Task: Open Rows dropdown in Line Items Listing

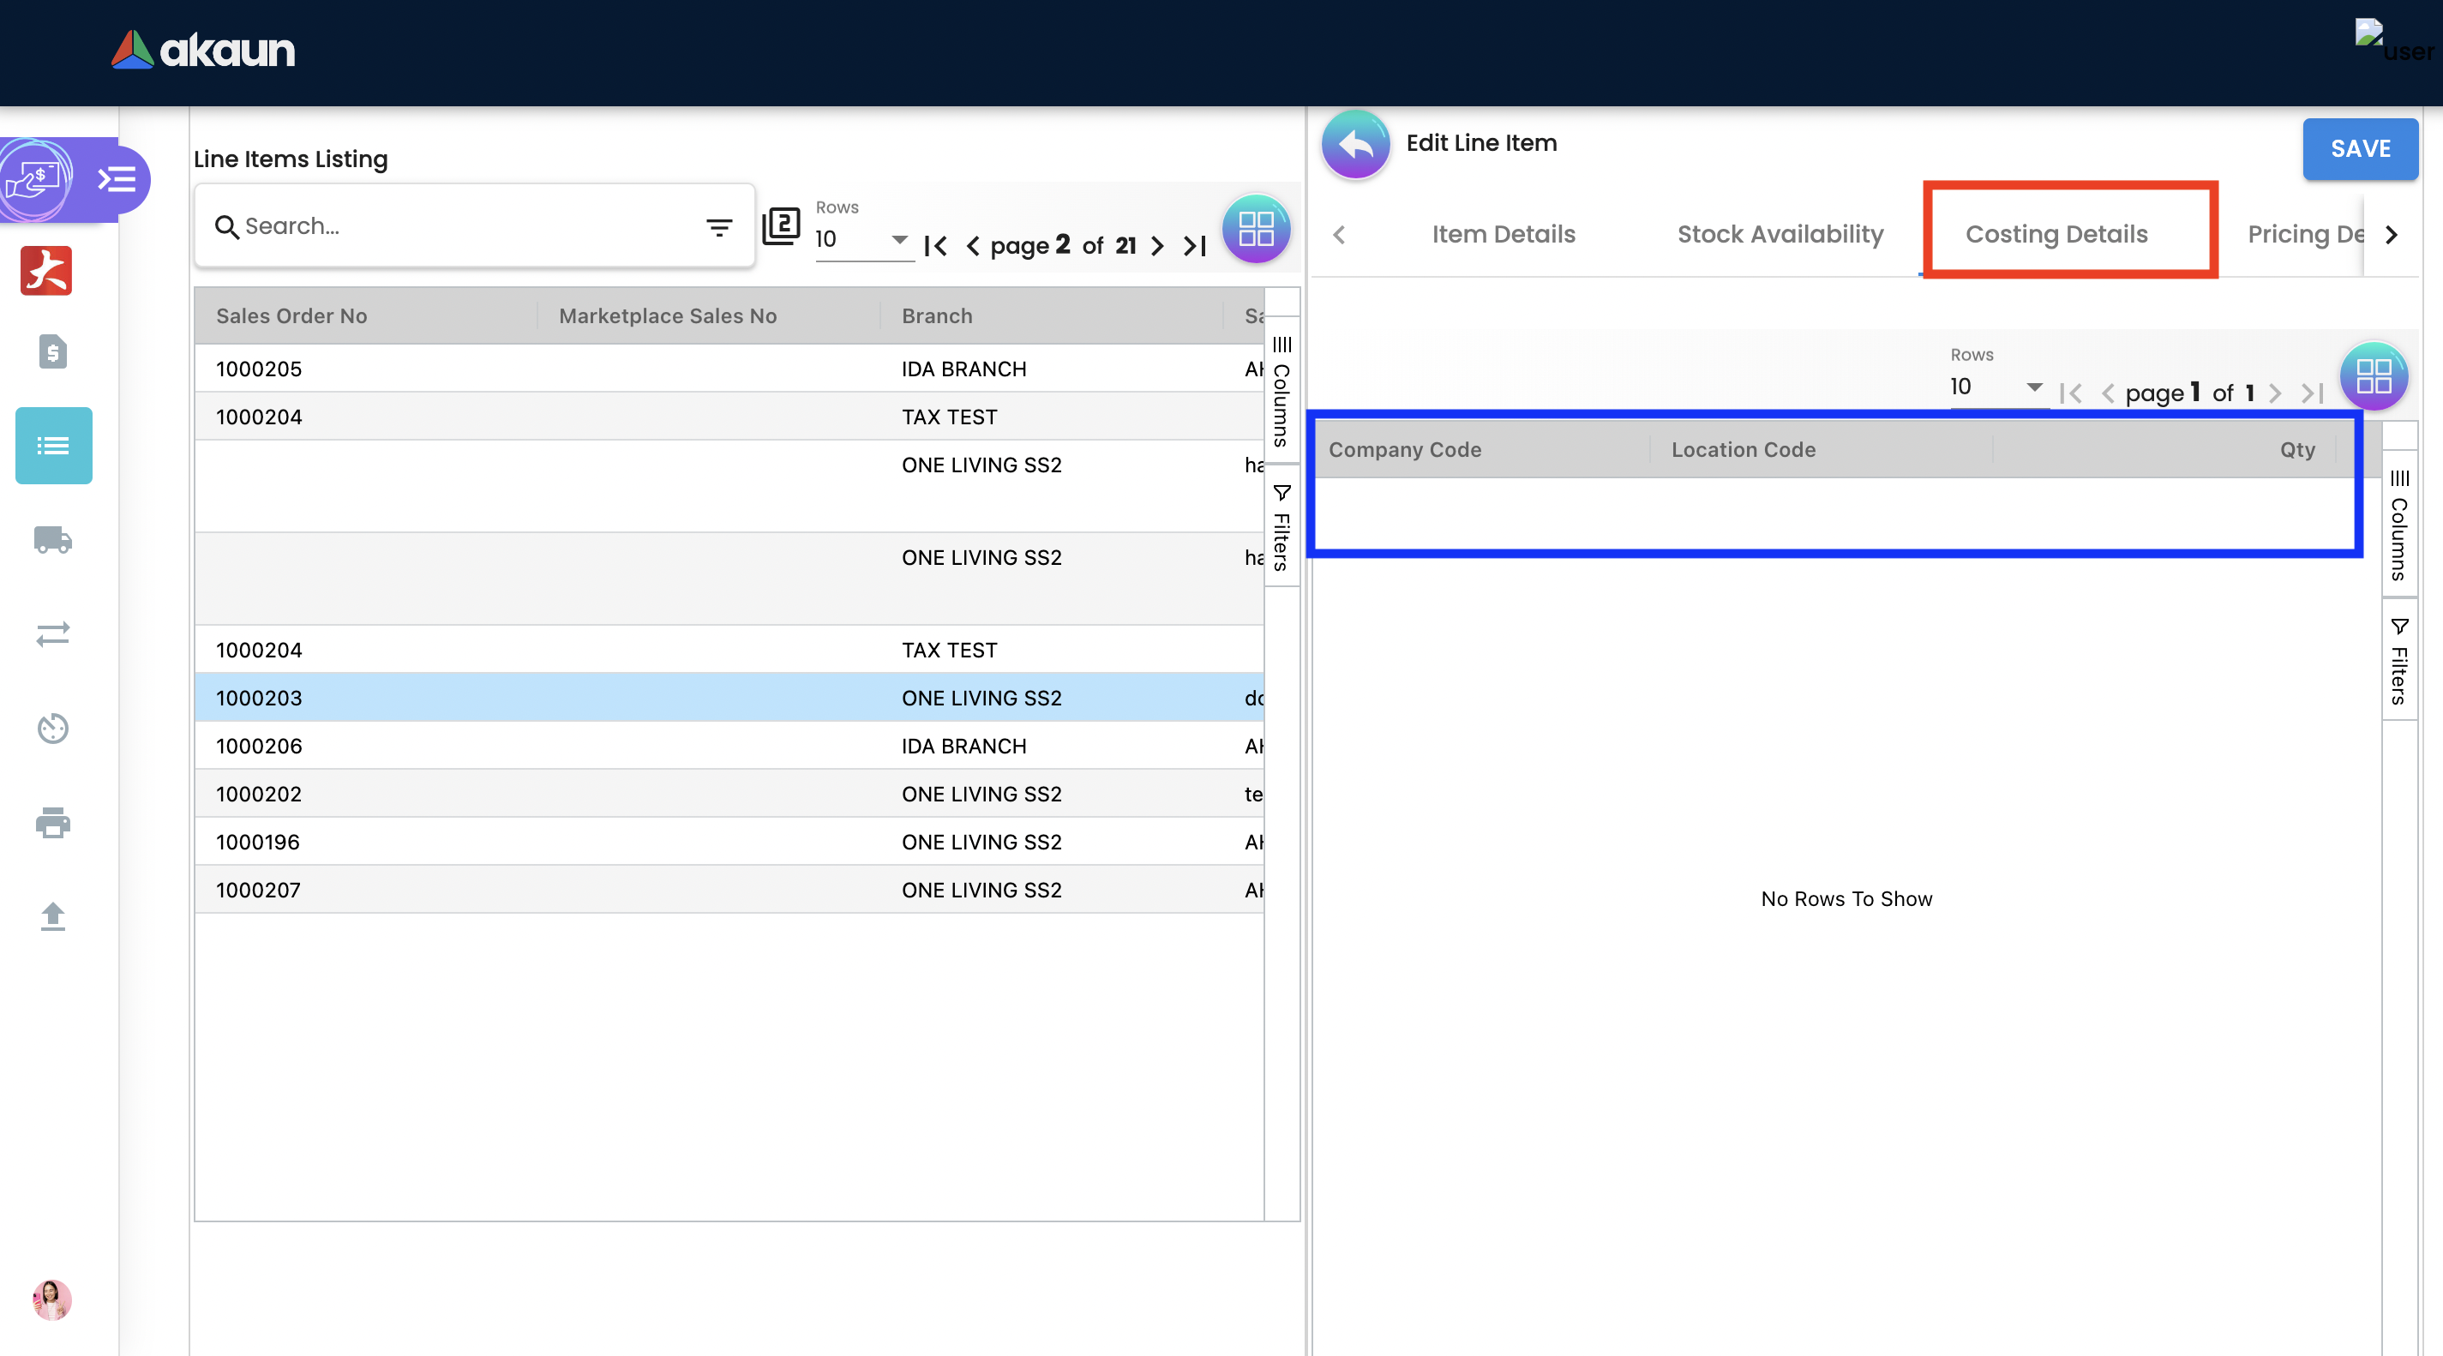Action: coord(861,239)
